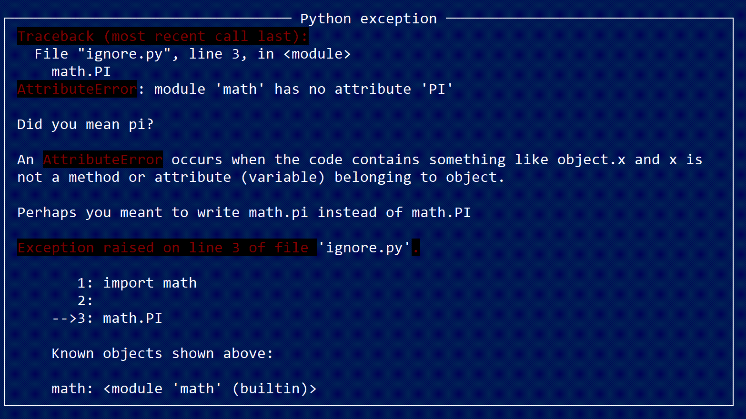Click the 'Traceback (most recent call last):' header
Screen dimensions: 746x419
(x=163, y=36)
